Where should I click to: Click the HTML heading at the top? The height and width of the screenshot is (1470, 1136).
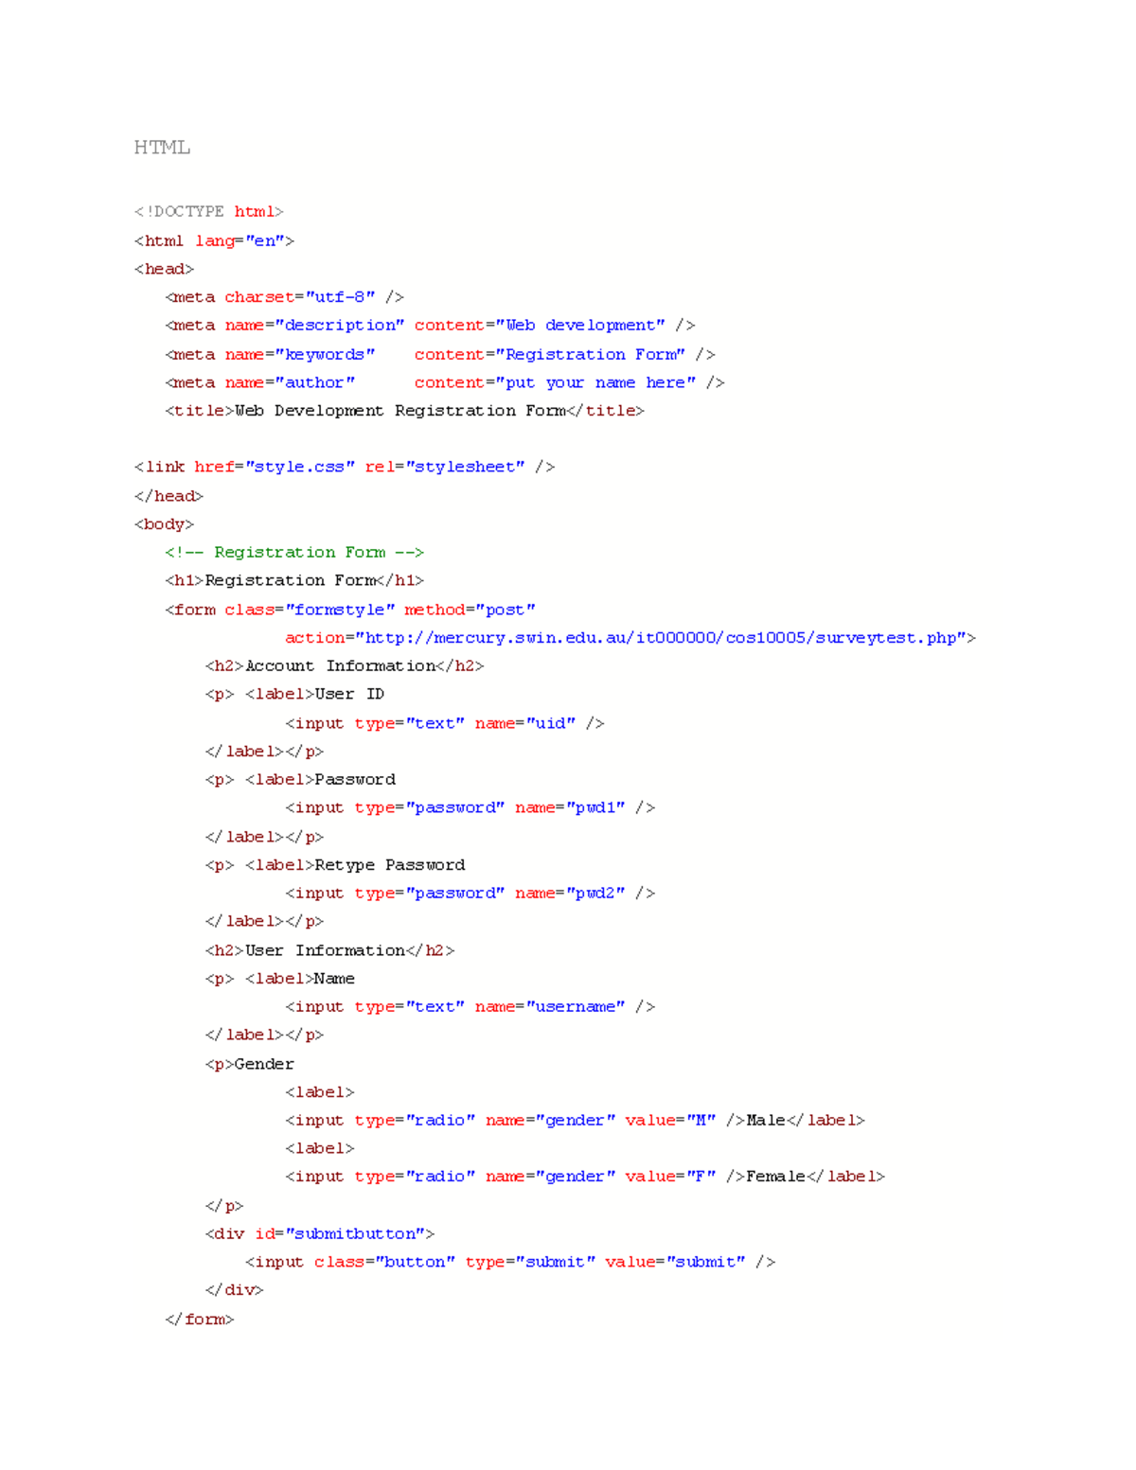161,147
